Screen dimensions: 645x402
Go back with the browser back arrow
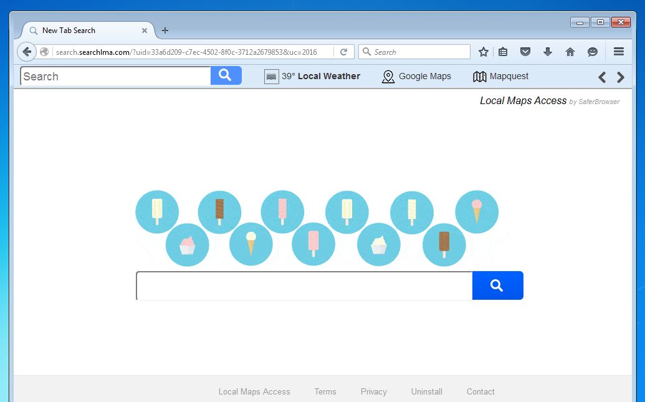click(x=27, y=52)
